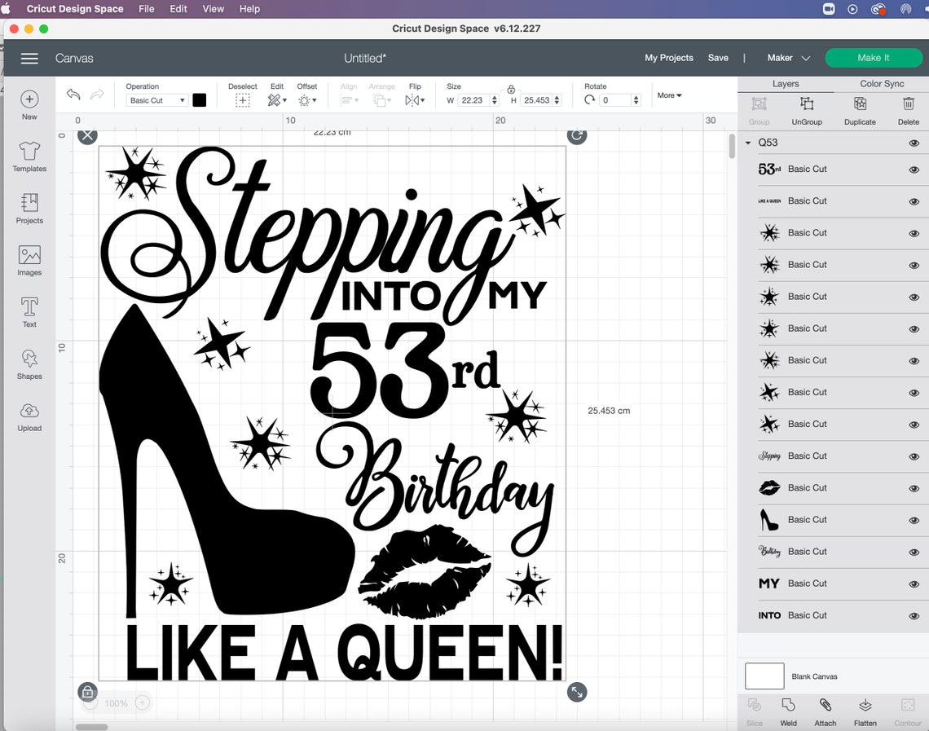Hide the shoe Basic Cut layer

pyautogui.click(x=914, y=520)
